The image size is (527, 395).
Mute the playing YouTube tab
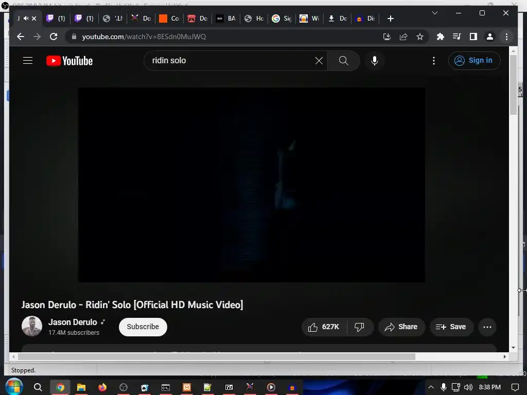click(x=26, y=19)
